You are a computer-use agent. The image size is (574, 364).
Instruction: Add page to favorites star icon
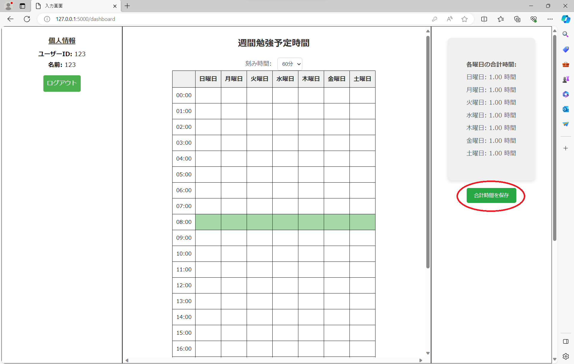click(464, 19)
